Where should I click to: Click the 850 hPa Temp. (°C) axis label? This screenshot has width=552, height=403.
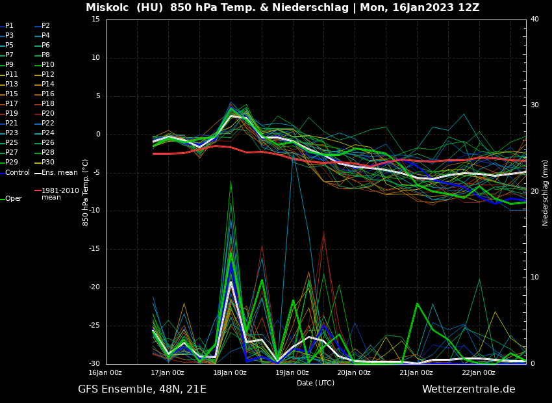pos(85,192)
